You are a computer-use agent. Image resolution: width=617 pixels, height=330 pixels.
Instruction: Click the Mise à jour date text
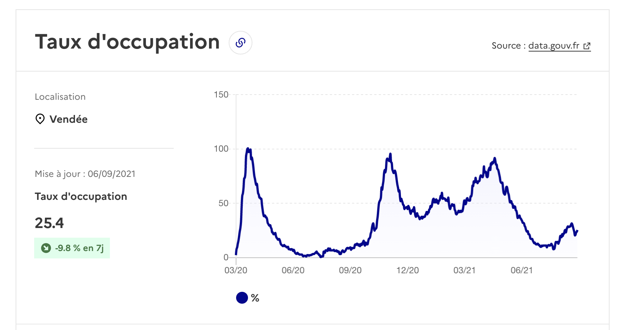[x=85, y=174]
